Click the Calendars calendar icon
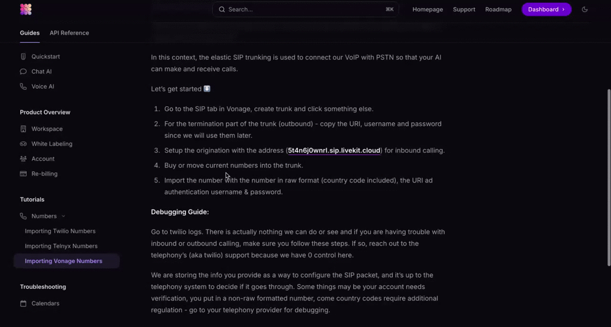The image size is (611, 327). (23, 303)
